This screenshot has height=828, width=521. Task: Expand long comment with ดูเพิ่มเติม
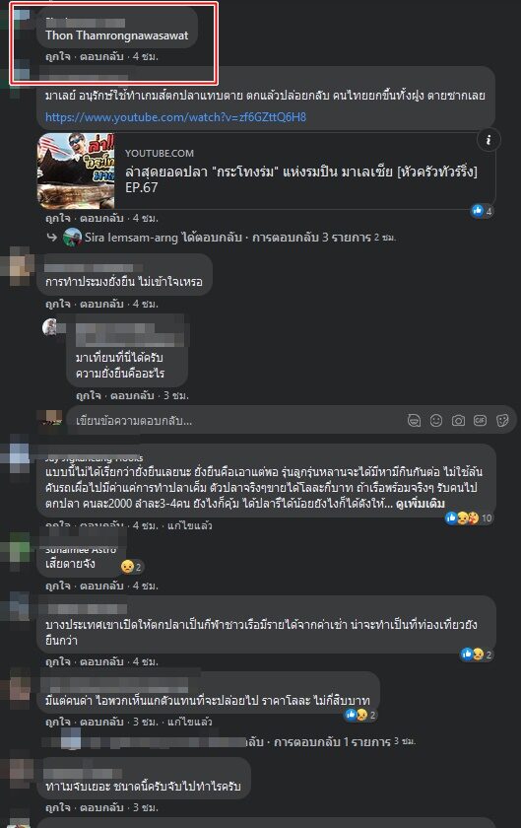[x=421, y=504]
